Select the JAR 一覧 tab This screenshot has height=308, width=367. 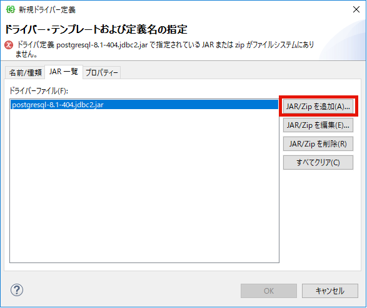click(63, 72)
